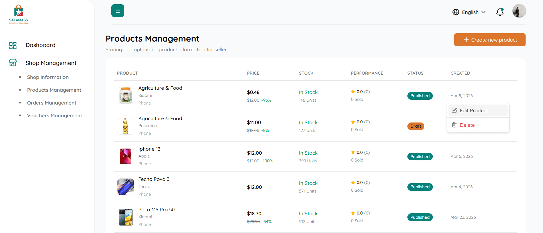Open the user profile avatar
The height and width of the screenshot is (233, 543).
[519, 11]
